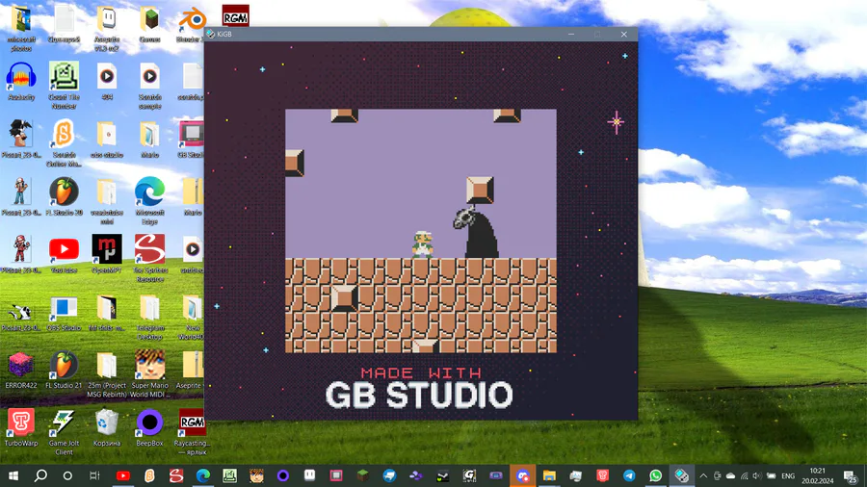The height and width of the screenshot is (487, 867).
Task: Open the ERROR422 desktop icon
Action: tap(21, 370)
